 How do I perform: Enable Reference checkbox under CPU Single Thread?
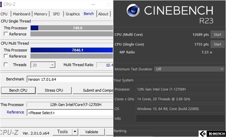(x=6, y=34)
